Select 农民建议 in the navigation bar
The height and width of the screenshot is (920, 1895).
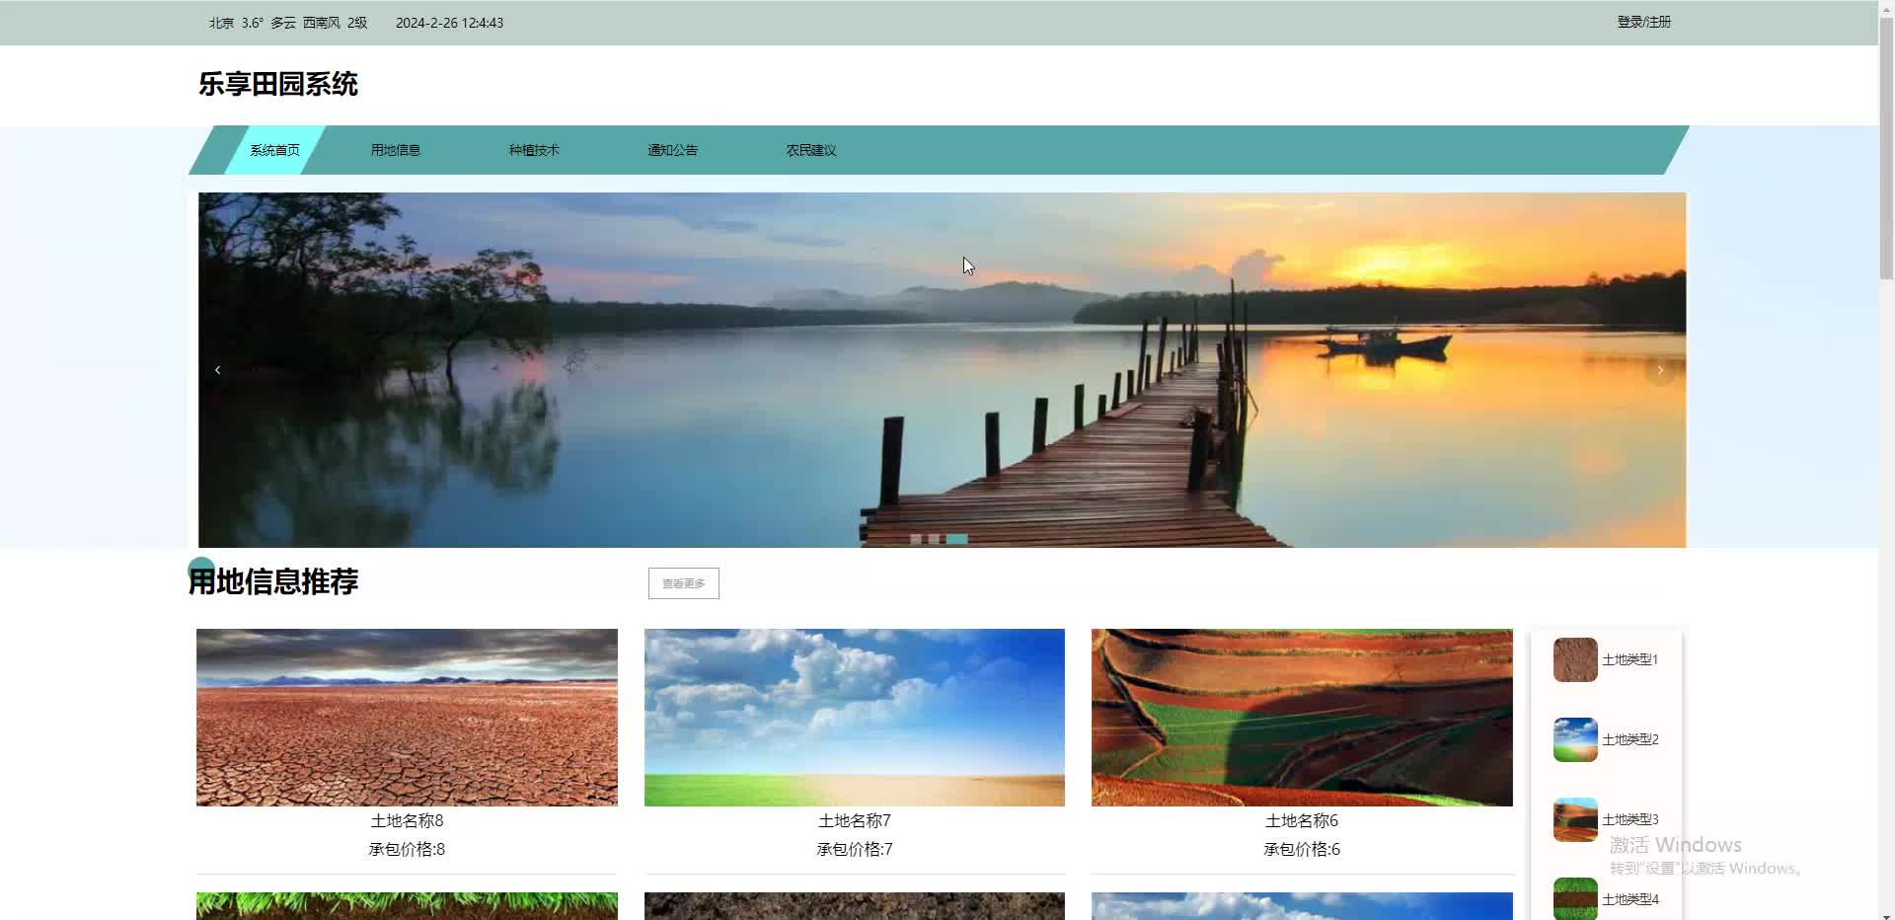click(x=811, y=150)
